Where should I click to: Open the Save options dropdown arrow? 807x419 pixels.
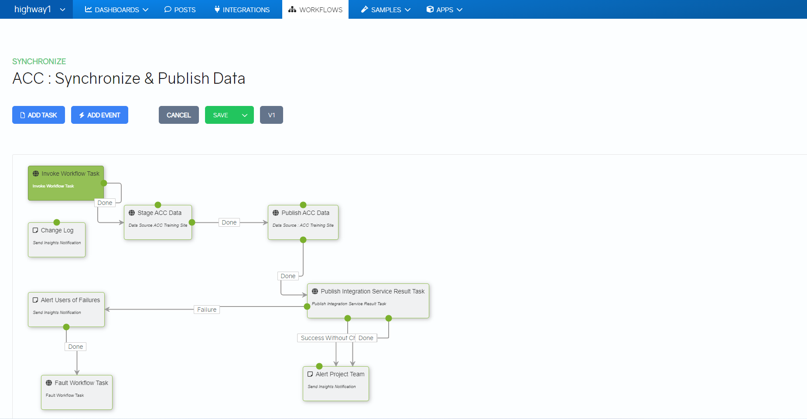[x=245, y=115]
